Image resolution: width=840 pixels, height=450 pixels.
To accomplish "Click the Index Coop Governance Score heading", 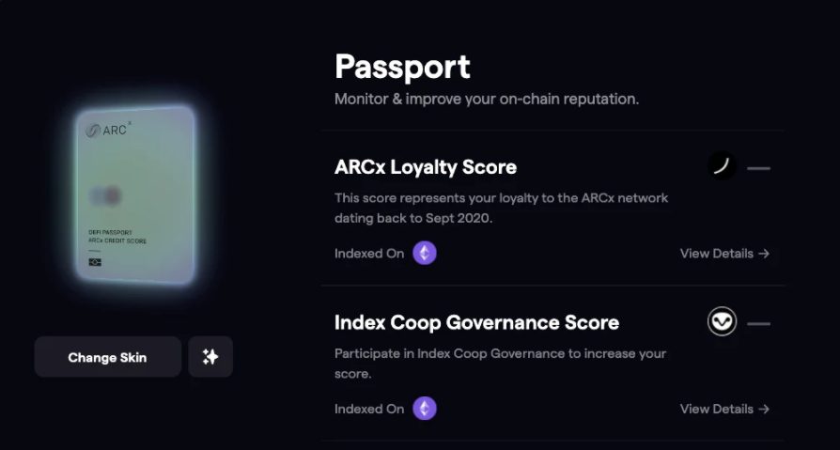I will coord(476,322).
